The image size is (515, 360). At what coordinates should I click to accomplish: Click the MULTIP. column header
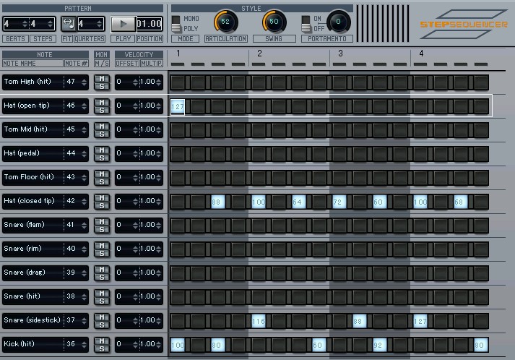click(x=152, y=64)
